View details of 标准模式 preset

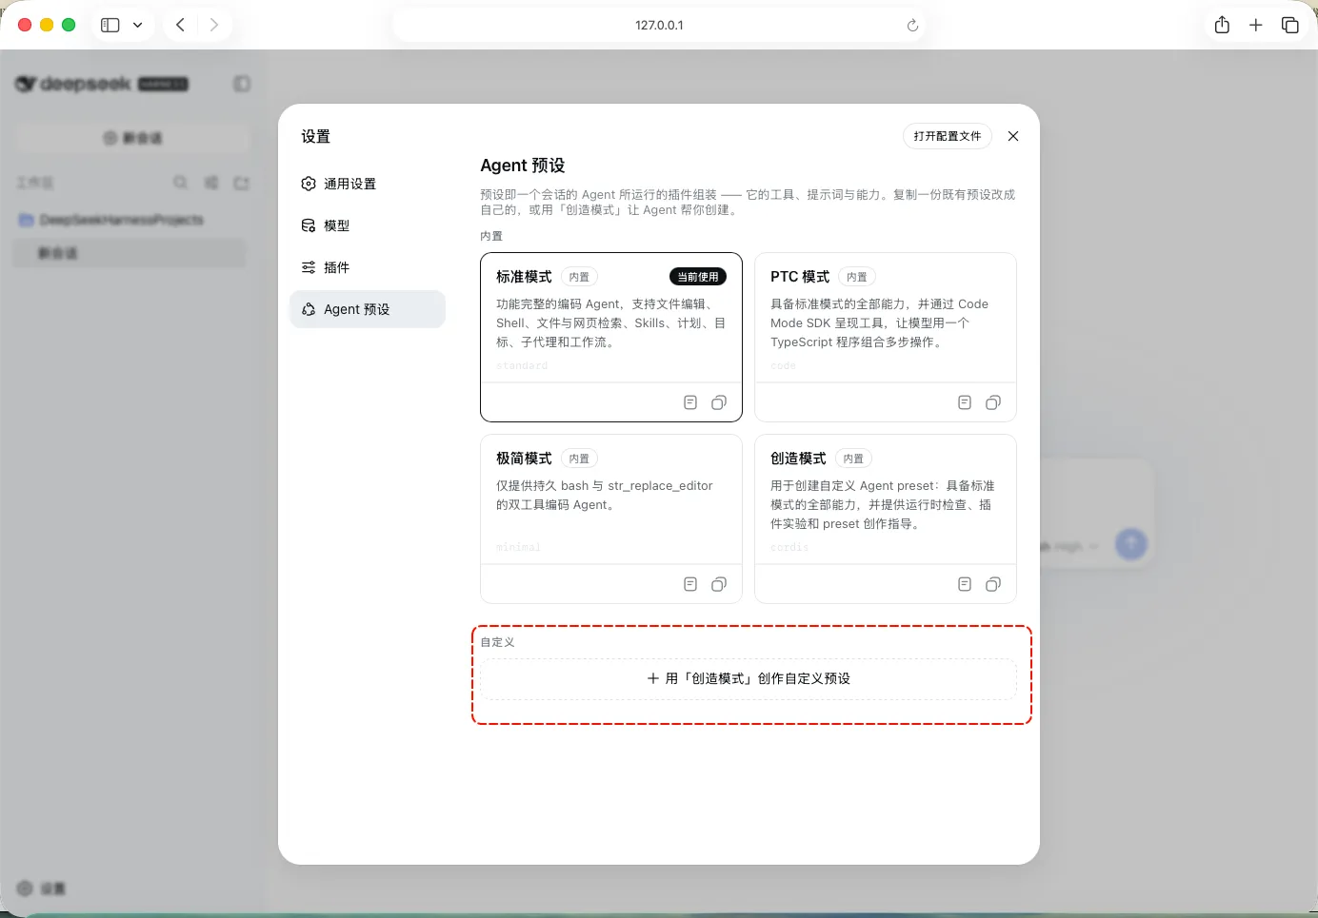690,402
